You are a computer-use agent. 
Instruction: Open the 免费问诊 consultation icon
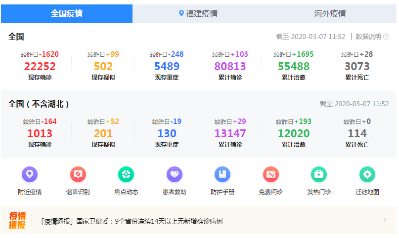(271, 174)
